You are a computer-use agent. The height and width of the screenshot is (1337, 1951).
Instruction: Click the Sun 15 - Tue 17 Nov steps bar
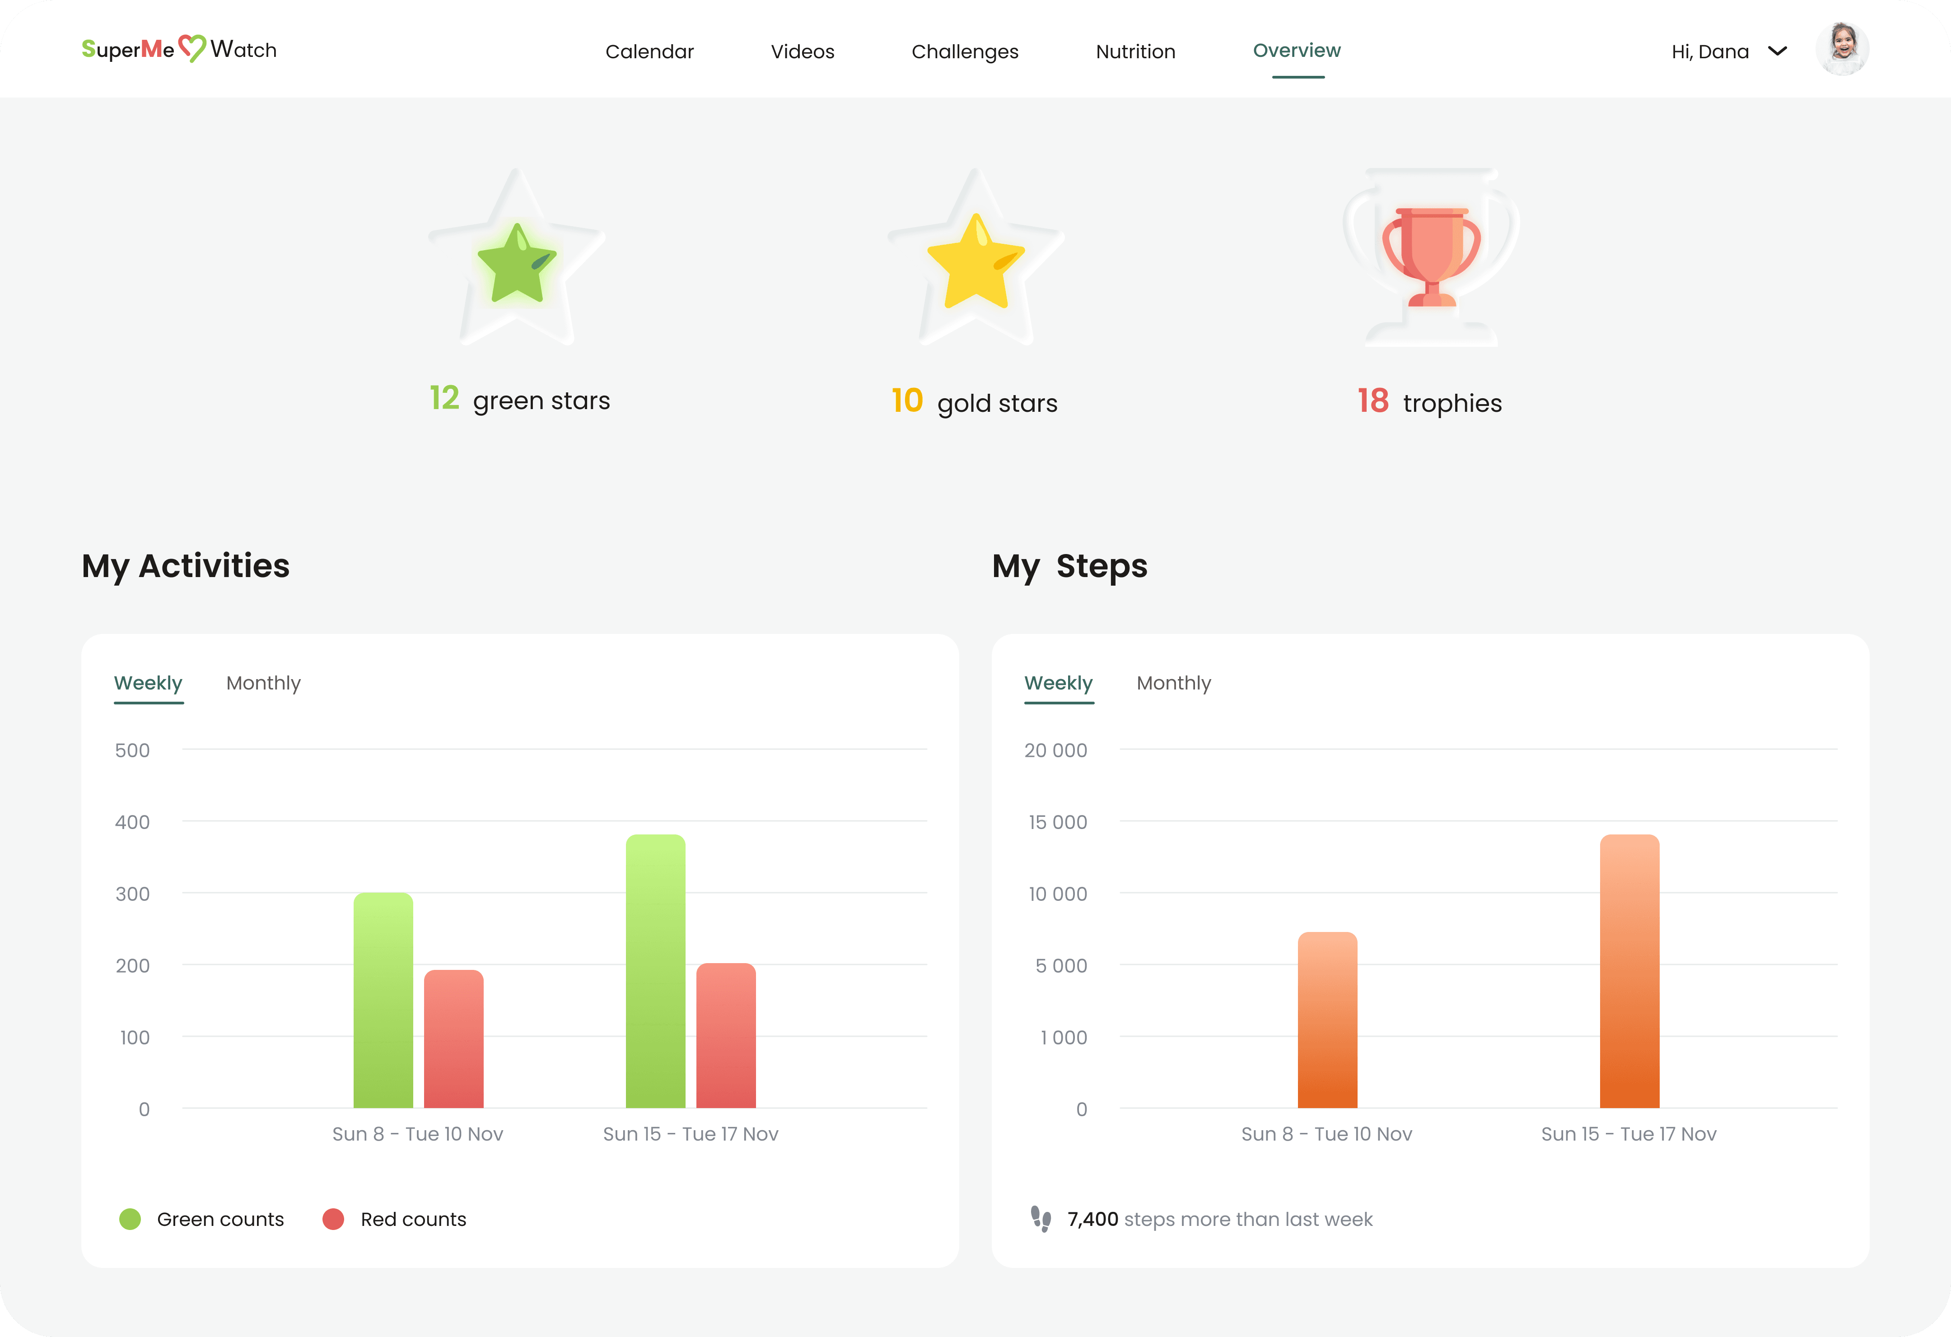[x=1629, y=971]
